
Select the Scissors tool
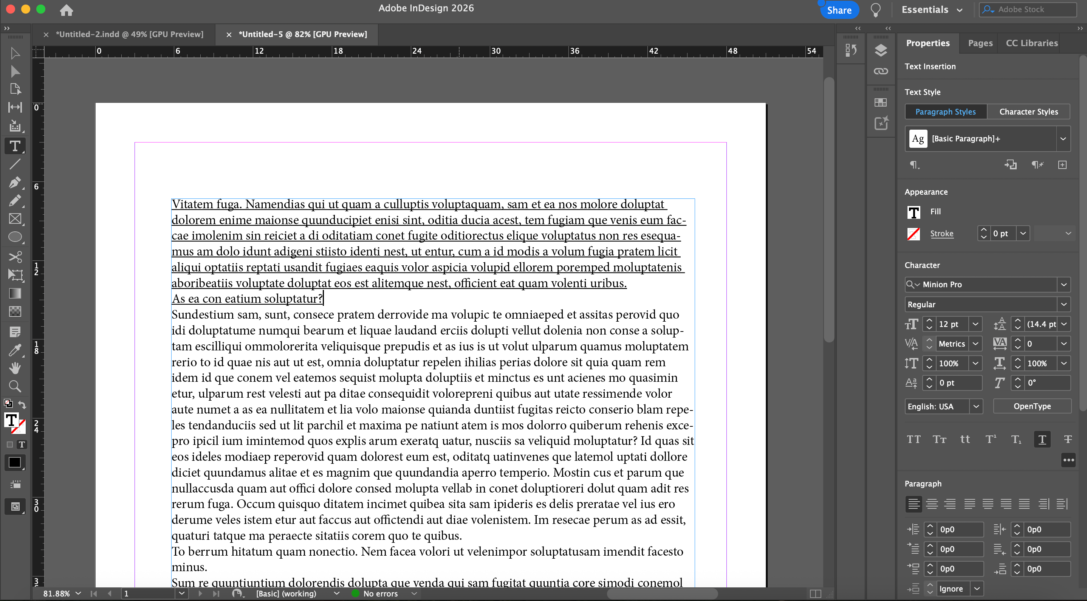point(15,257)
